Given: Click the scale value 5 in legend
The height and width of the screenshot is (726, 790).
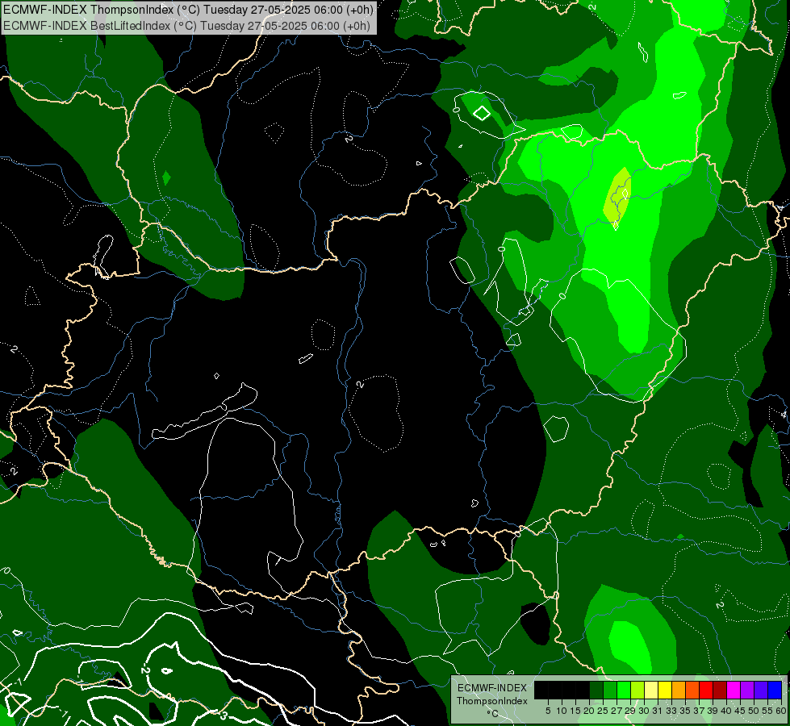Looking at the screenshot, I should pos(548,711).
